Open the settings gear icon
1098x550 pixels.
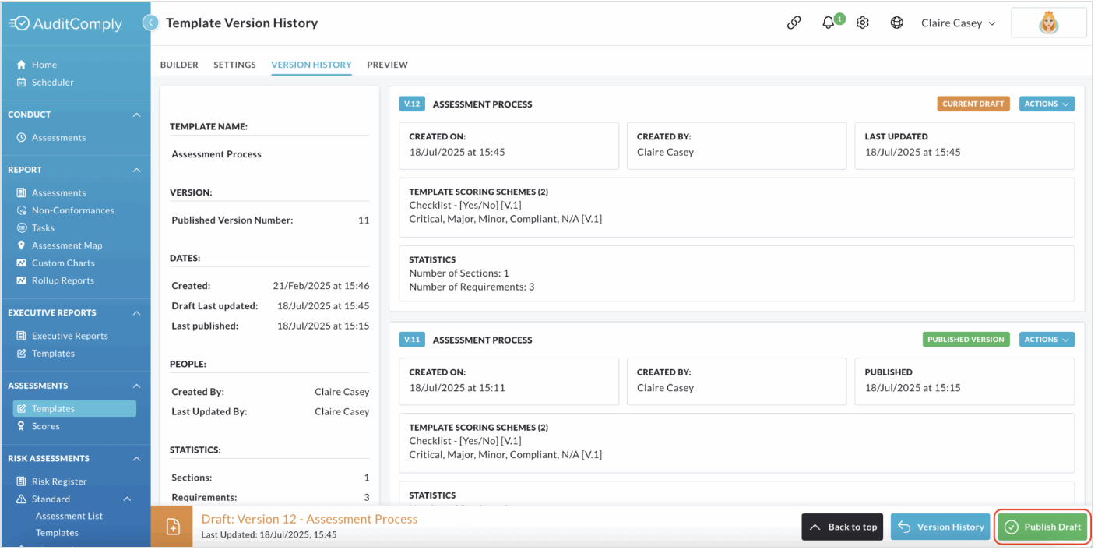tap(863, 23)
